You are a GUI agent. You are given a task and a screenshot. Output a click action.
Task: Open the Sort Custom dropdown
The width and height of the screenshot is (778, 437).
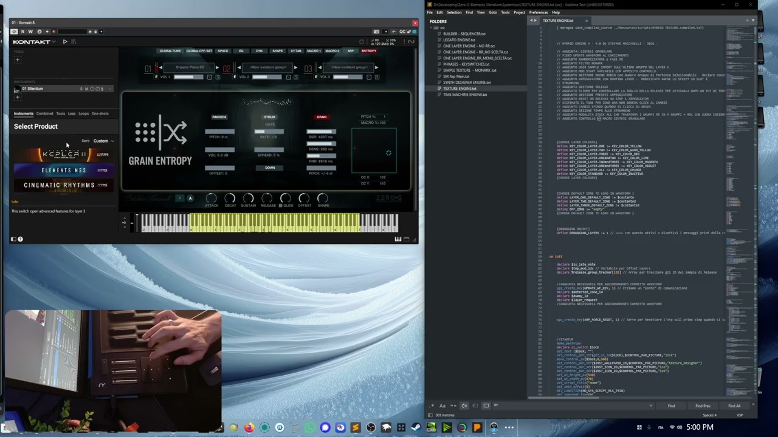tap(103, 141)
